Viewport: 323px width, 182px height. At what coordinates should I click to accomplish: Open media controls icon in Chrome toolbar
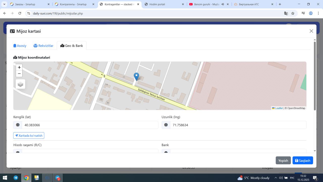(x=304, y=13)
